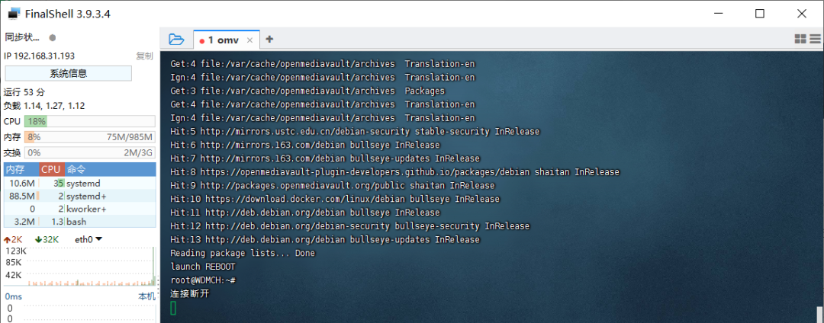The image size is (824, 323).
Task: Click the 本机 latency label
Action: click(146, 297)
